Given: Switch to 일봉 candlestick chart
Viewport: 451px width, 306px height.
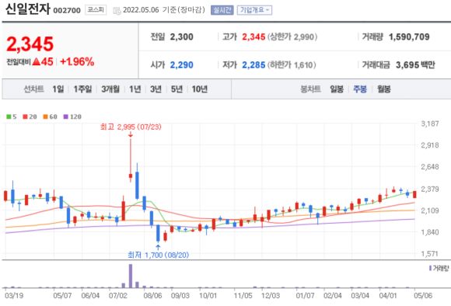Looking at the screenshot, I should pos(337,89).
